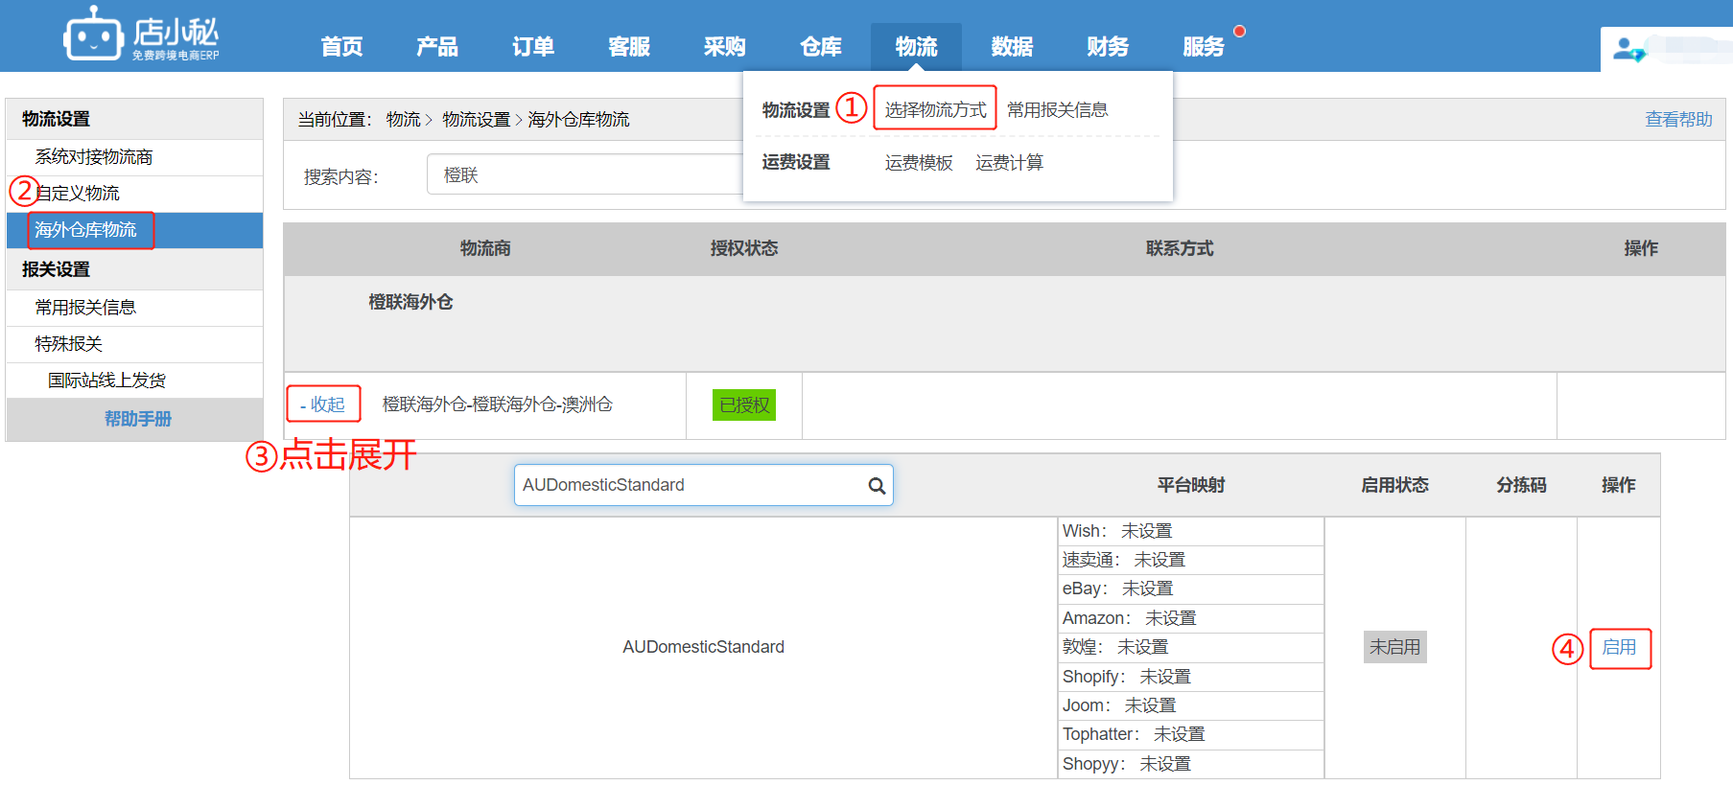Open 特殊报关 in the sidebar
Image resolution: width=1733 pixels, height=785 pixels.
(134, 344)
